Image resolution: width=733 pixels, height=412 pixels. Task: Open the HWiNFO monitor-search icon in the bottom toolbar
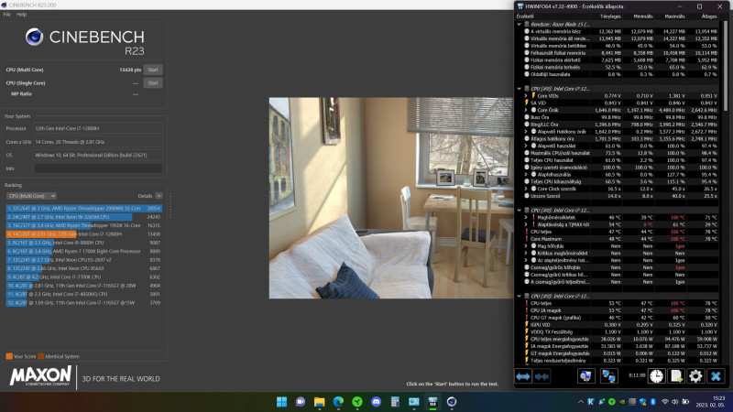pyautogui.click(x=585, y=376)
